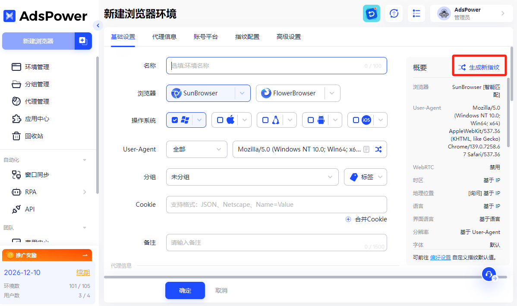Screen dimensions: 517x306
Task: Click the AdsPower user avatar
Action: pyautogui.click(x=444, y=13)
